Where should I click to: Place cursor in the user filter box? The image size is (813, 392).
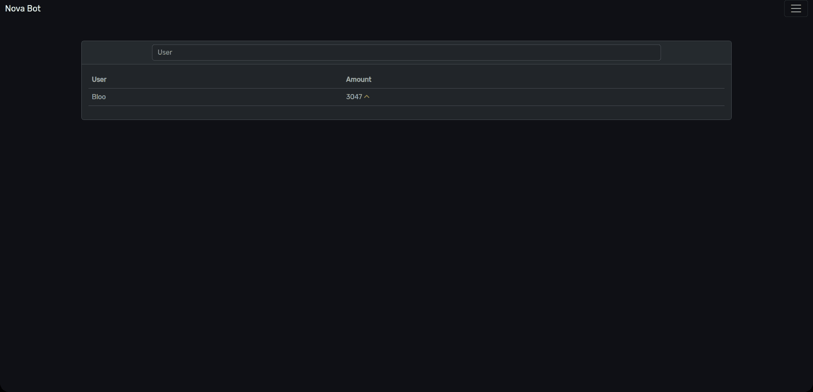click(x=406, y=53)
